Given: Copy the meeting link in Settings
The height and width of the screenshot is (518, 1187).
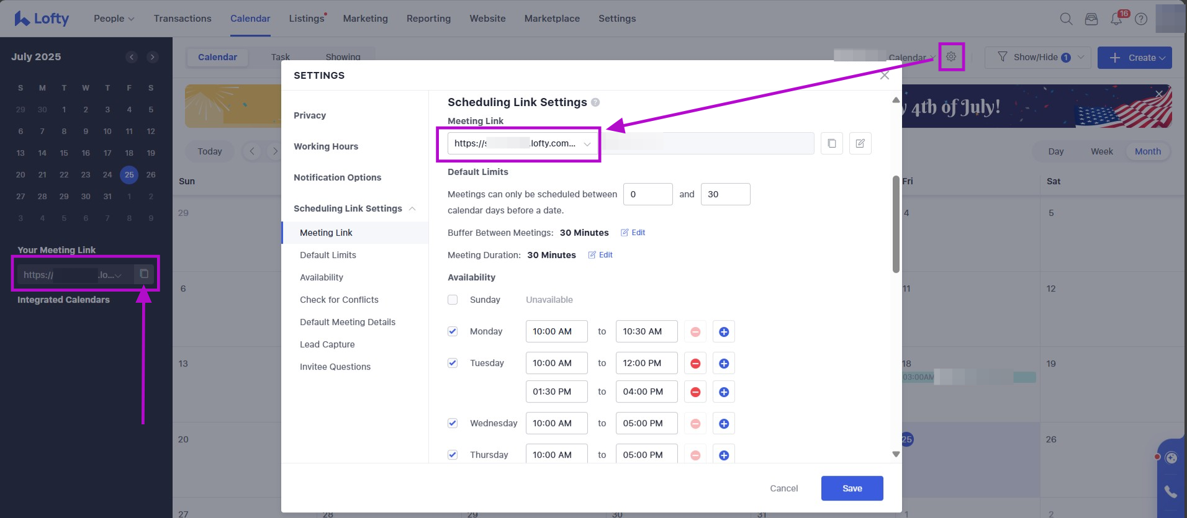Looking at the screenshot, I should coord(831,143).
